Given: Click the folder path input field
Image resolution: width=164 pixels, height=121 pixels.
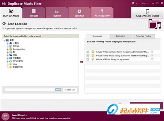Looking at the screenshot, I should click(x=30, y=90).
